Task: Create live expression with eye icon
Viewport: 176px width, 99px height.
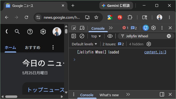Action: tap(110, 36)
